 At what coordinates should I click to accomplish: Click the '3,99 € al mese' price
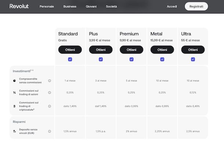(100, 40)
